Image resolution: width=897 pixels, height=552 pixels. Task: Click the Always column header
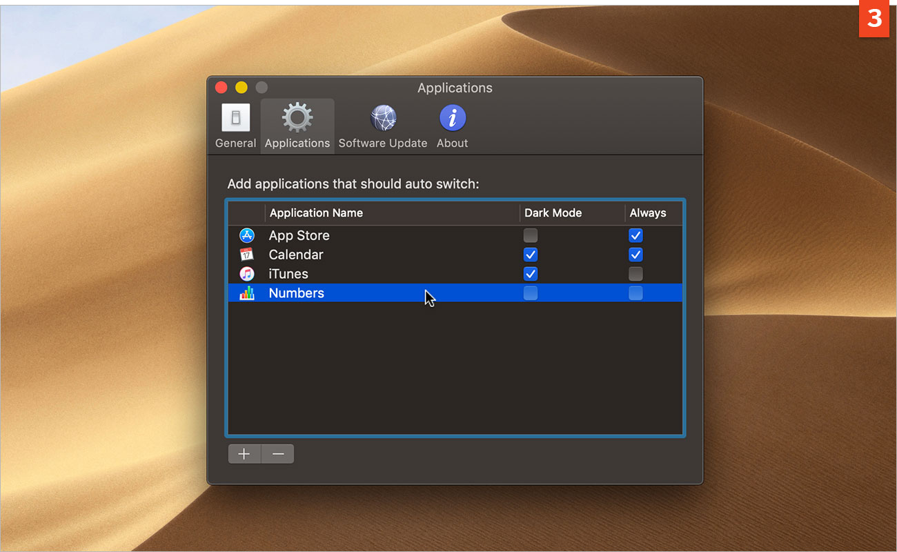[x=653, y=213]
